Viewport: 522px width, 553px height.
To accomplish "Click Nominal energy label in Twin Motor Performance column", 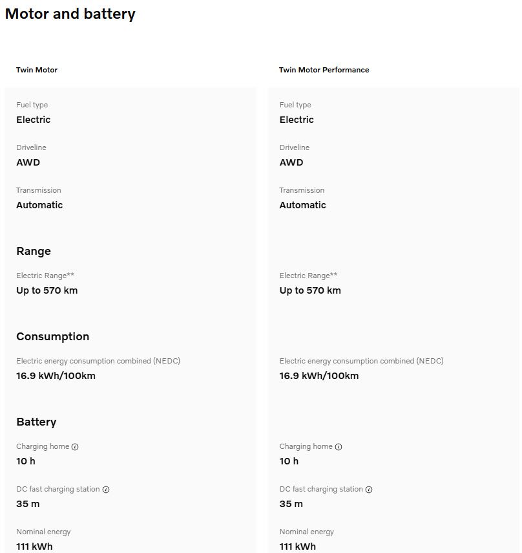I will 306,532.
